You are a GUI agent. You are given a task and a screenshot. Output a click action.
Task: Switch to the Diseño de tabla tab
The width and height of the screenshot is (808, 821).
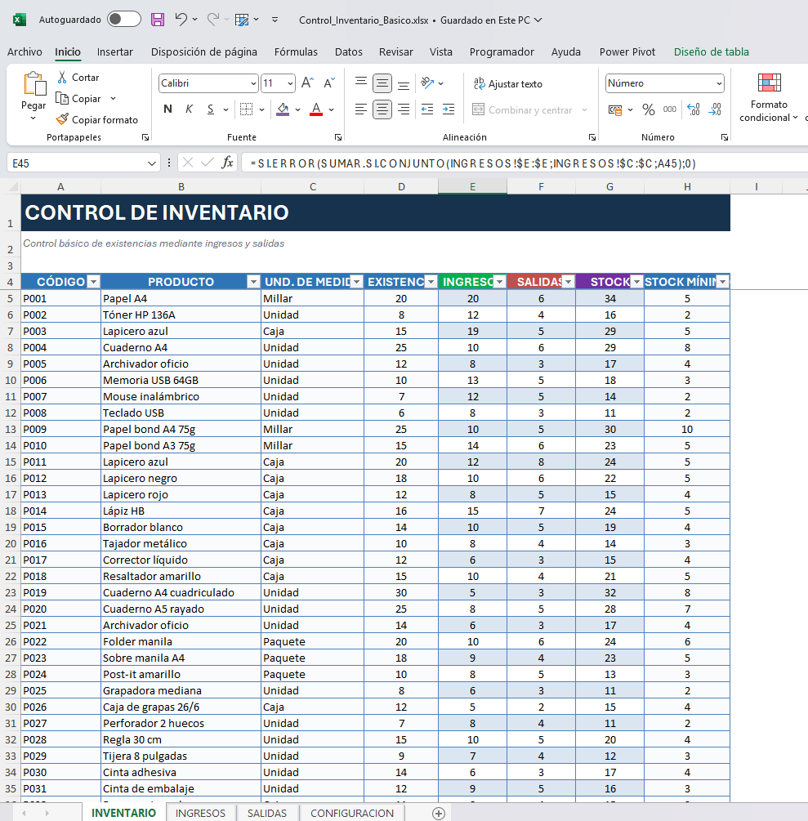point(711,51)
